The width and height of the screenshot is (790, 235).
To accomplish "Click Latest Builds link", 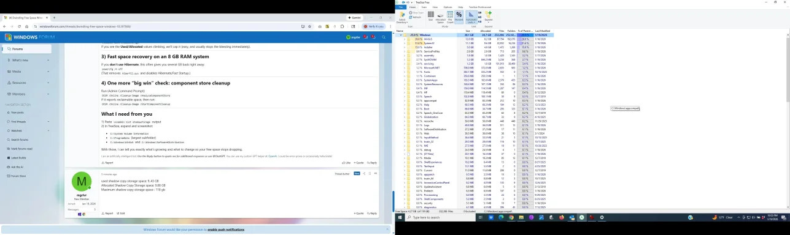I will [18, 158].
